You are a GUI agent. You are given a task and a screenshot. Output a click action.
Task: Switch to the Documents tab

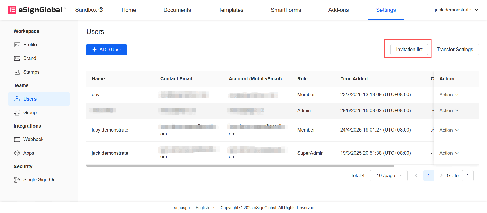click(177, 10)
